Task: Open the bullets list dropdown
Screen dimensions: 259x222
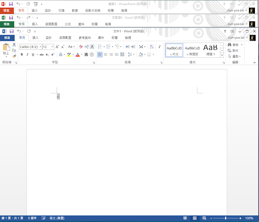Action: 104,47
